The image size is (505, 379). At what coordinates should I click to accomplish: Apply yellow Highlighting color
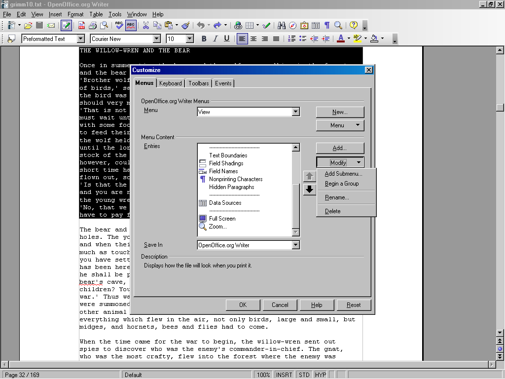(x=358, y=39)
